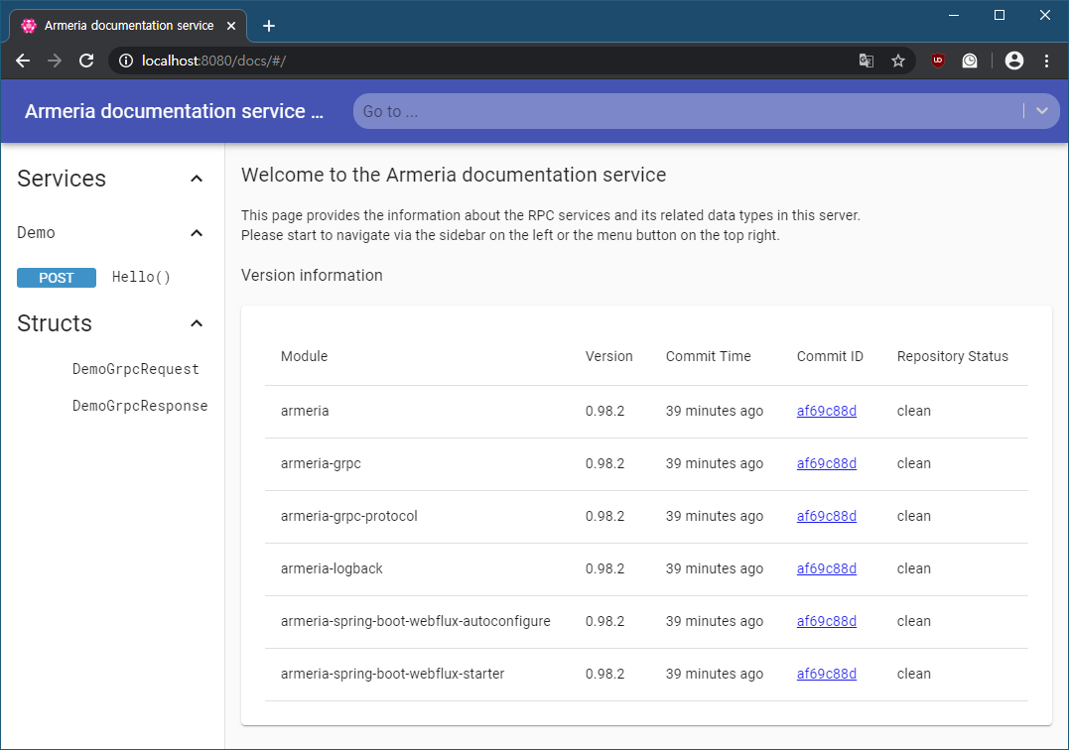This screenshot has width=1069, height=750.
Task: Click the Structs sidebar heading
Action: pyautogui.click(x=55, y=323)
